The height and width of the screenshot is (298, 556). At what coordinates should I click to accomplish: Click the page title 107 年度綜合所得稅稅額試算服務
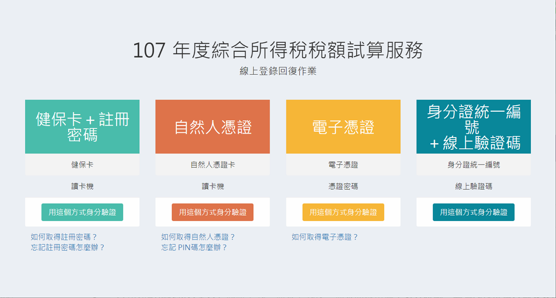[278, 51]
